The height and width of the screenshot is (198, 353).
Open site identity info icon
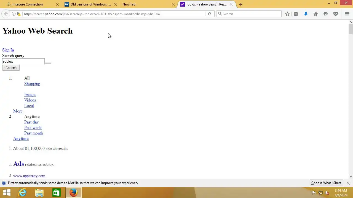(x=14, y=14)
